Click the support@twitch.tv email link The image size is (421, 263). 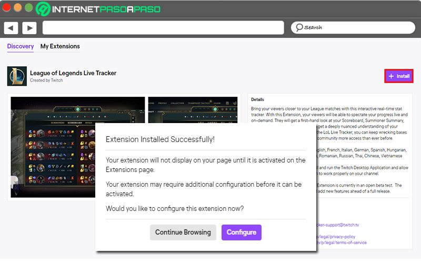pyautogui.click(x=338, y=225)
